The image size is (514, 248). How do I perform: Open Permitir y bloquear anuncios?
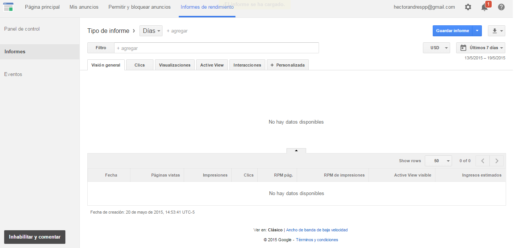[x=139, y=7]
